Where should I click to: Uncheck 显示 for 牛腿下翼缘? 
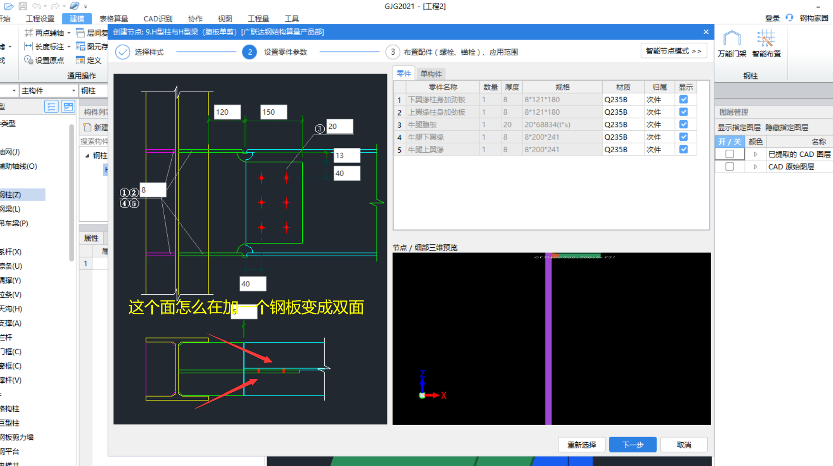tap(684, 136)
